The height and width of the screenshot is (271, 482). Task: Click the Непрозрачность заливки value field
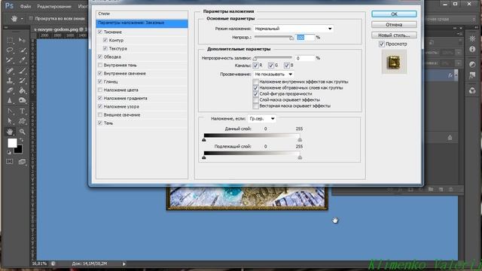pos(305,58)
